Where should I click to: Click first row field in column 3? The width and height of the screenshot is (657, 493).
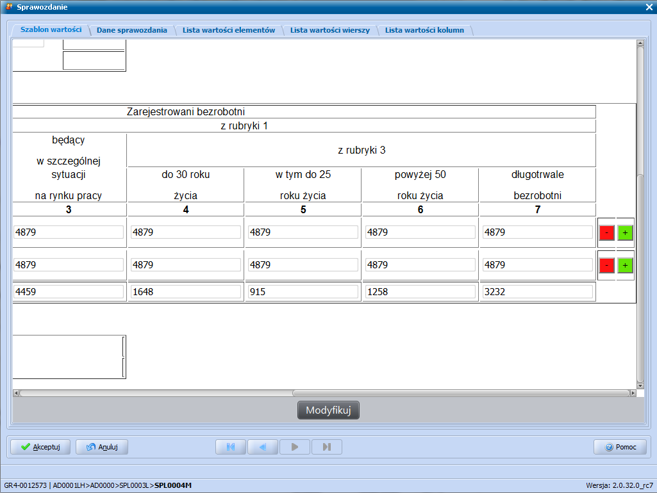coord(69,232)
